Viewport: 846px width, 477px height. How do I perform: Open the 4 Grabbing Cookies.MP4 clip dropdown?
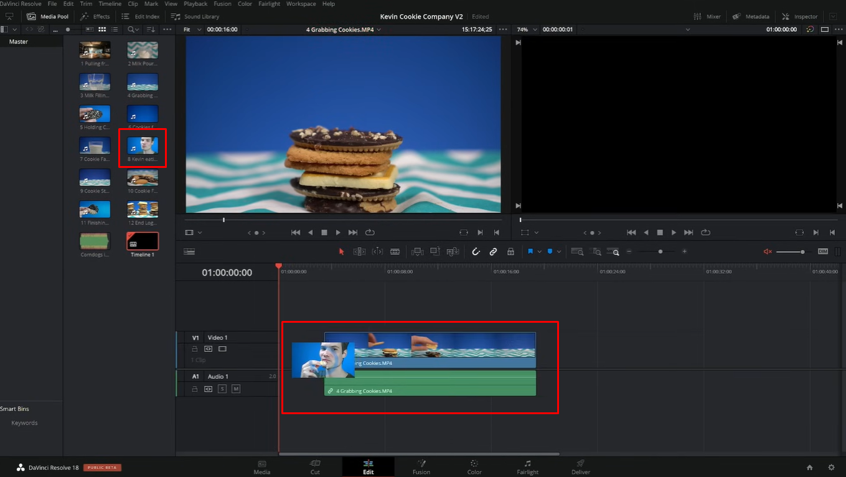[342, 29]
